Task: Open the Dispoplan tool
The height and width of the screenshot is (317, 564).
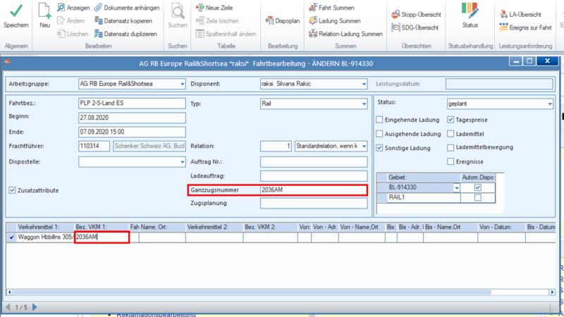Action: point(283,21)
